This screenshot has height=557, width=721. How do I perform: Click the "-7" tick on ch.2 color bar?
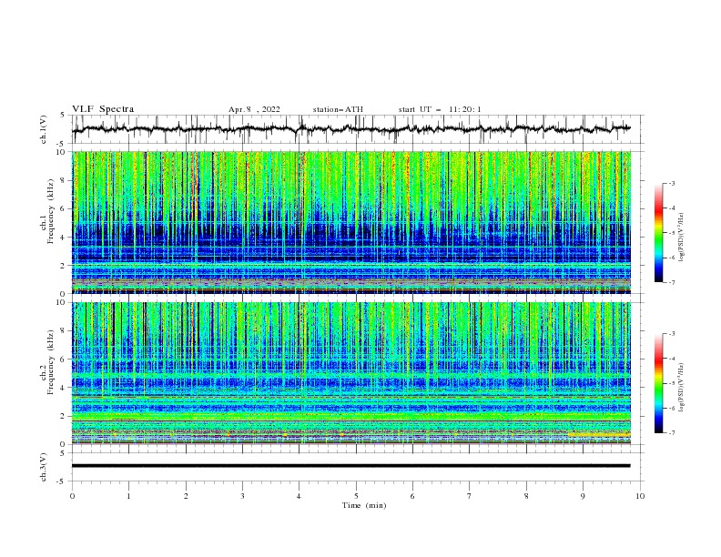(x=672, y=433)
